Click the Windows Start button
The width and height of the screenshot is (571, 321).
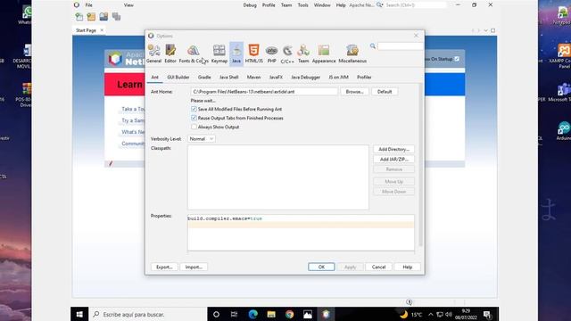pyautogui.click(x=79, y=314)
